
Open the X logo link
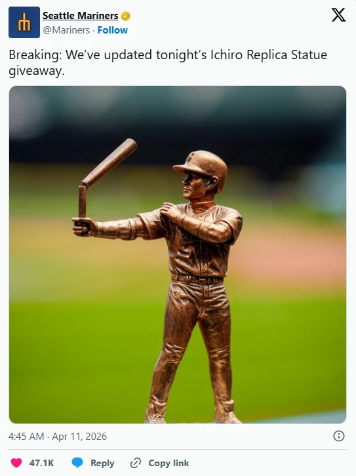pos(338,15)
